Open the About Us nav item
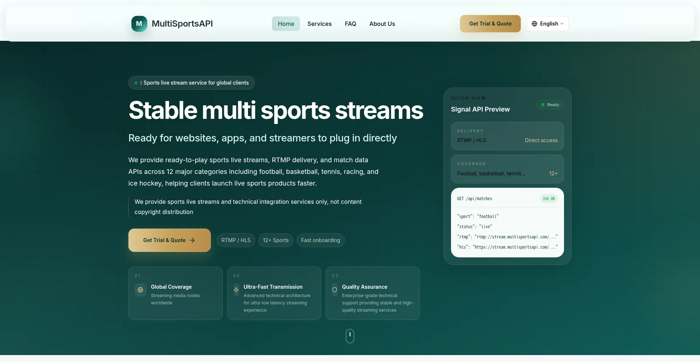 point(382,24)
